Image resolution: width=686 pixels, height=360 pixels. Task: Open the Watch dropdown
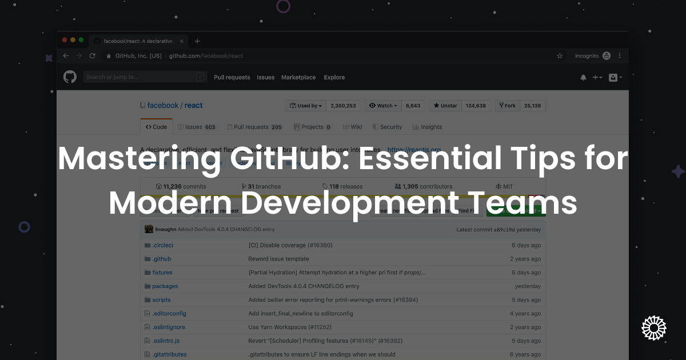[382, 105]
